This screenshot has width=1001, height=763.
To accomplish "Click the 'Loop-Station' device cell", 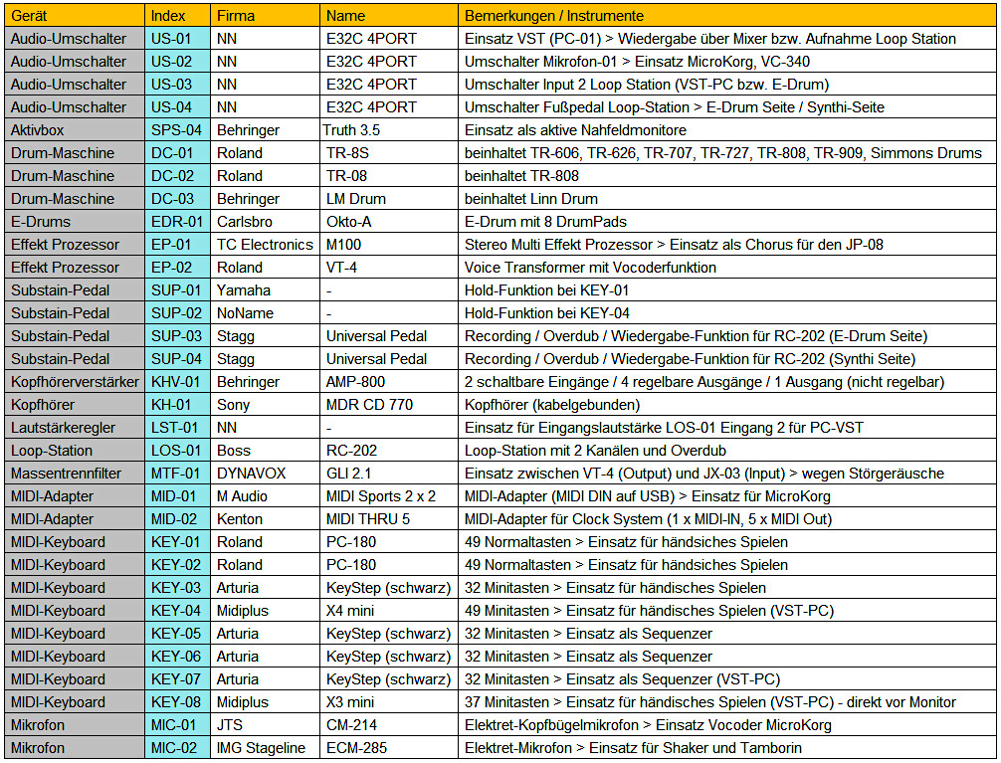I will point(75,451).
